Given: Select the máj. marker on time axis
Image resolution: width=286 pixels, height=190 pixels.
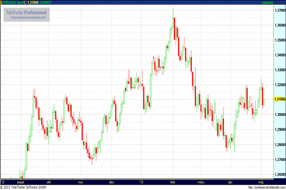Looking at the screenshot, I should [260, 181].
